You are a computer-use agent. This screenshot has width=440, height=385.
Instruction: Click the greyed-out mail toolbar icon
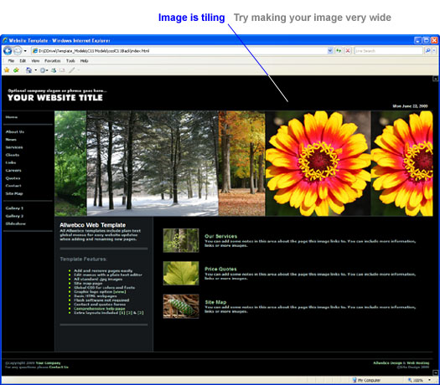(62, 70)
